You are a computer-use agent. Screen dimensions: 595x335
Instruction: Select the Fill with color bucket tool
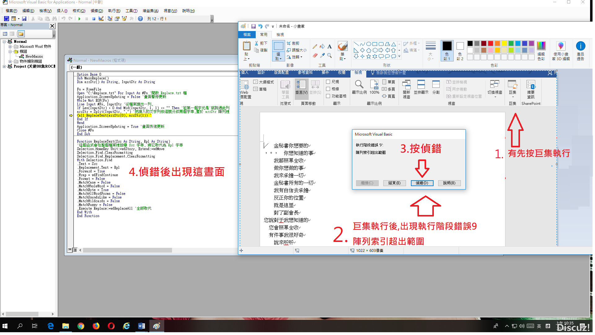point(322,47)
